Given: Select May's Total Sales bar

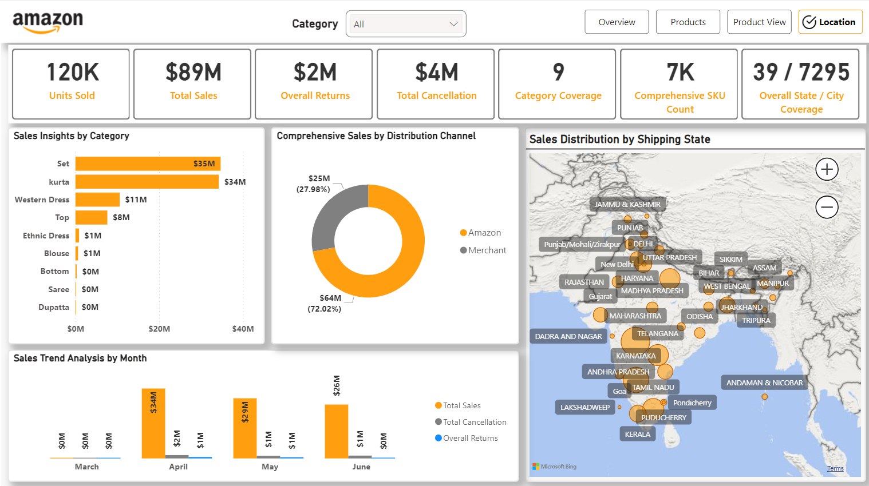Looking at the screenshot, I should [245, 428].
